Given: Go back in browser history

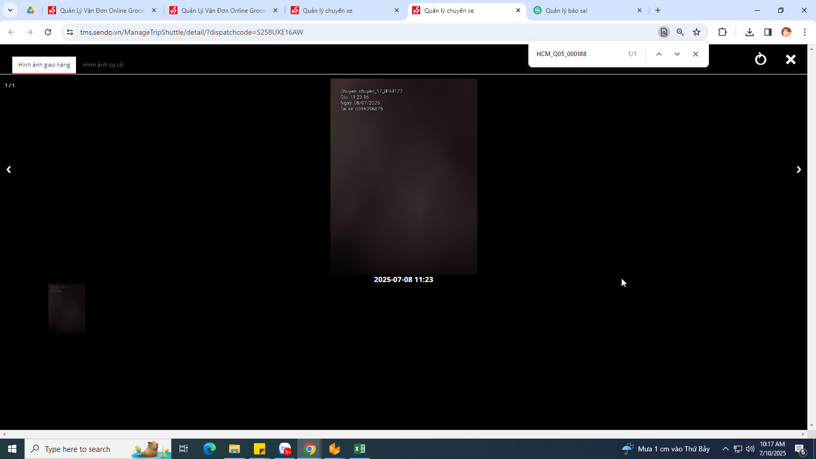Looking at the screenshot, I should pos(11,32).
